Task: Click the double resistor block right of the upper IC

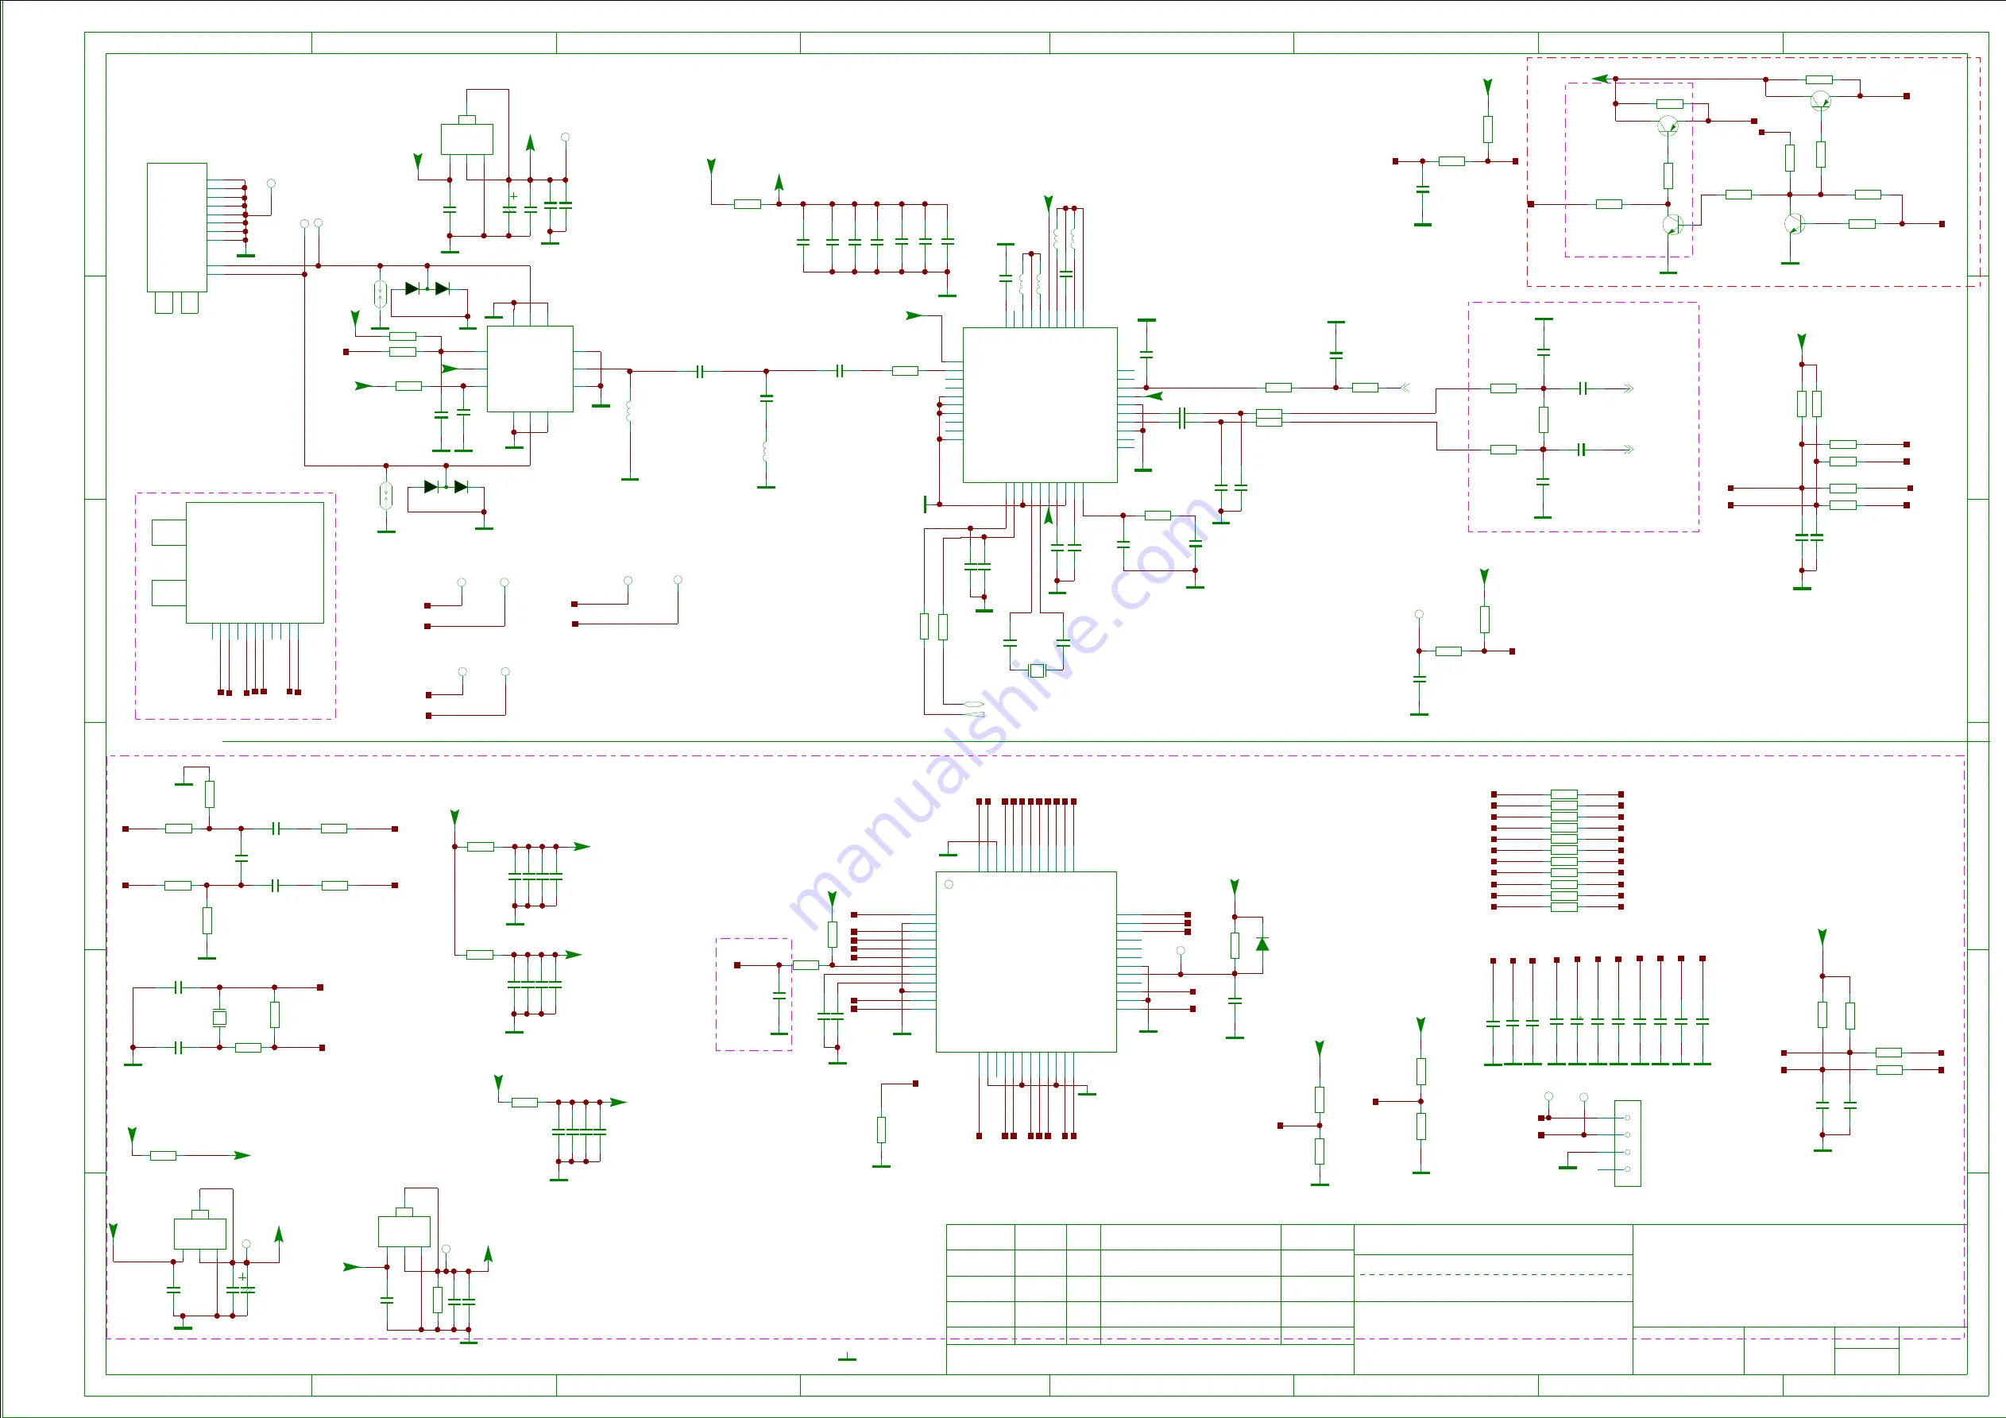Action: 1269,418
